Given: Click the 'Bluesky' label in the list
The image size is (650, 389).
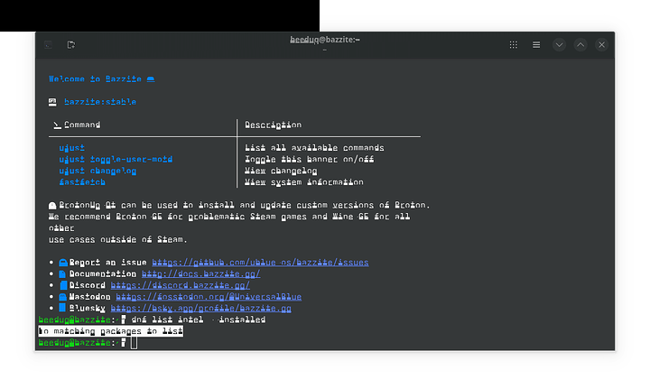Looking at the screenshot, I should [x=87, y=308].
